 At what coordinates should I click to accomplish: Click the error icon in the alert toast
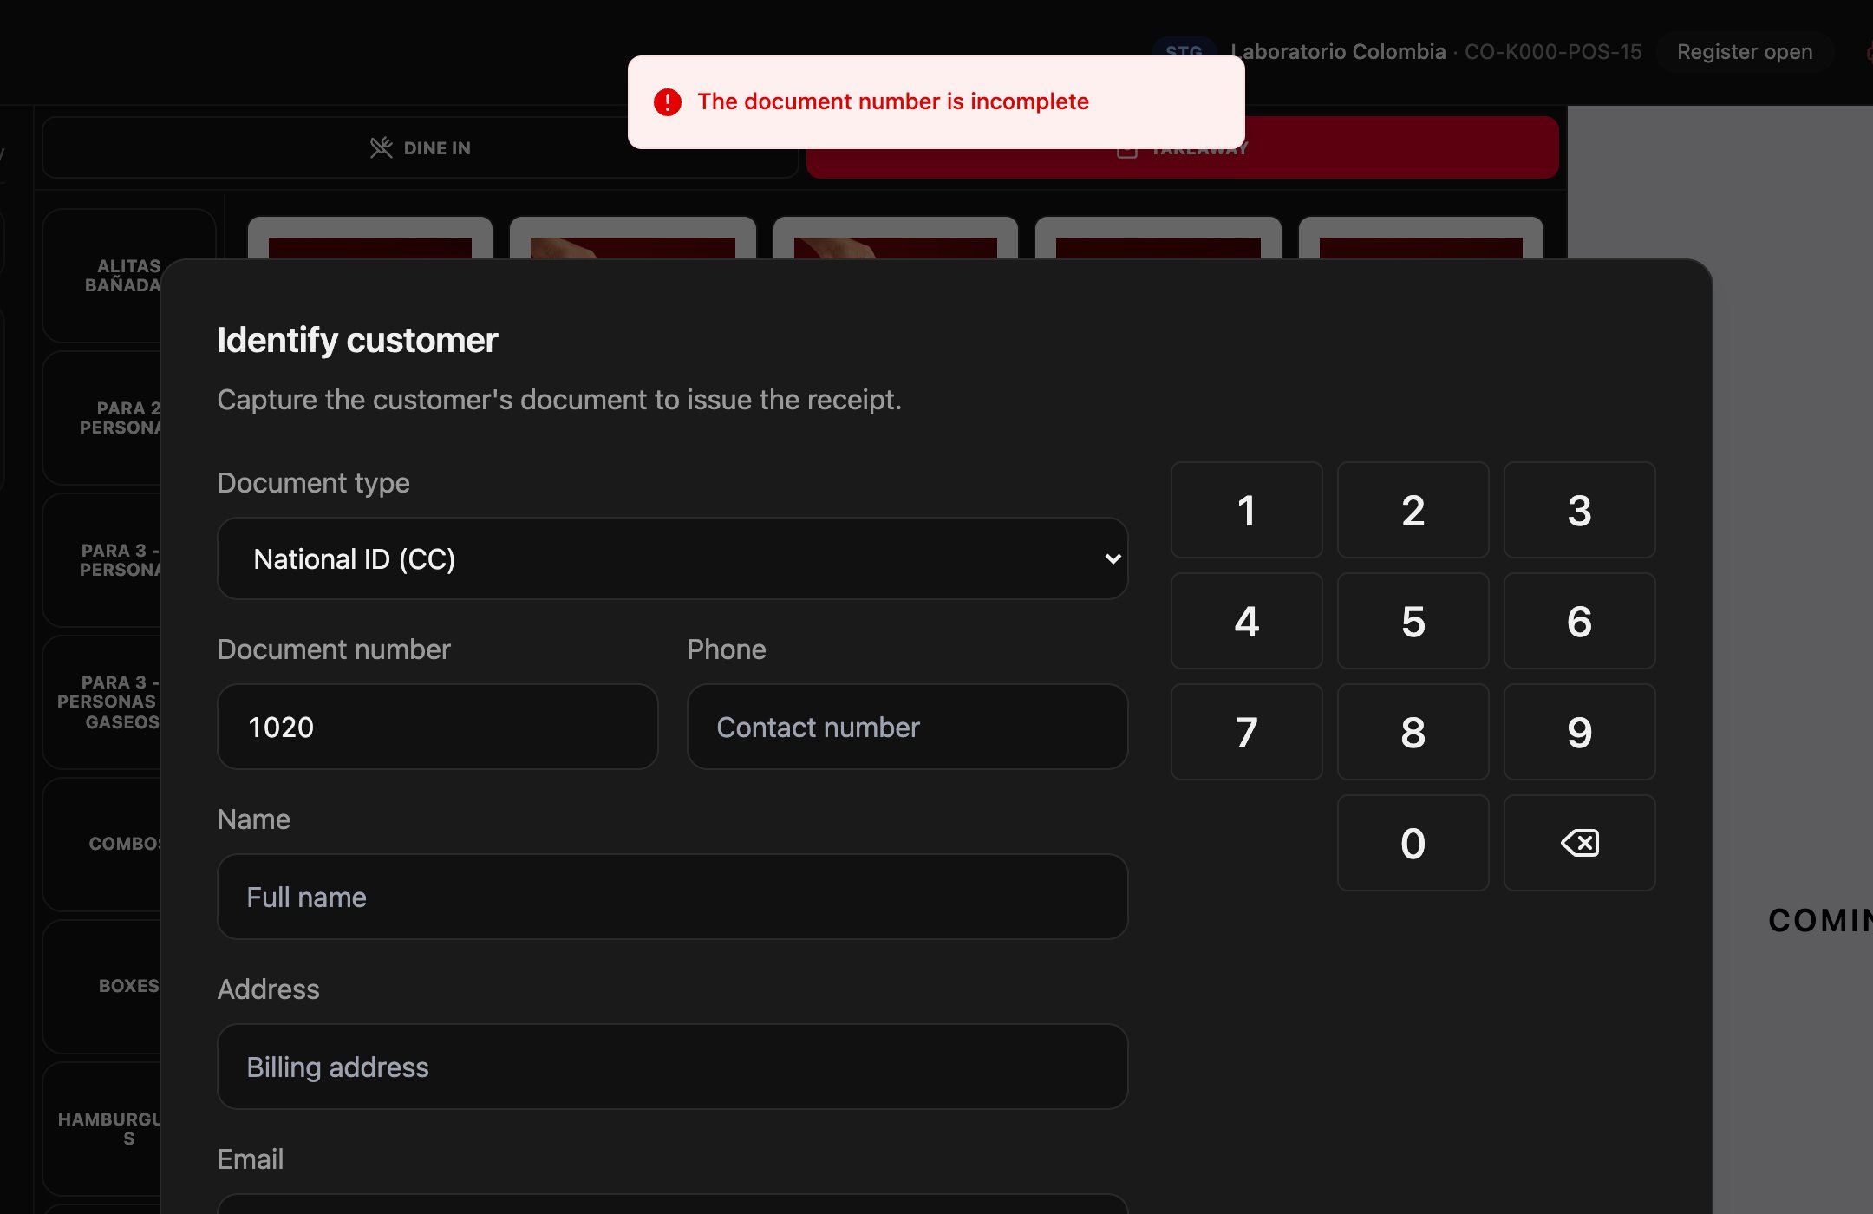668,102
